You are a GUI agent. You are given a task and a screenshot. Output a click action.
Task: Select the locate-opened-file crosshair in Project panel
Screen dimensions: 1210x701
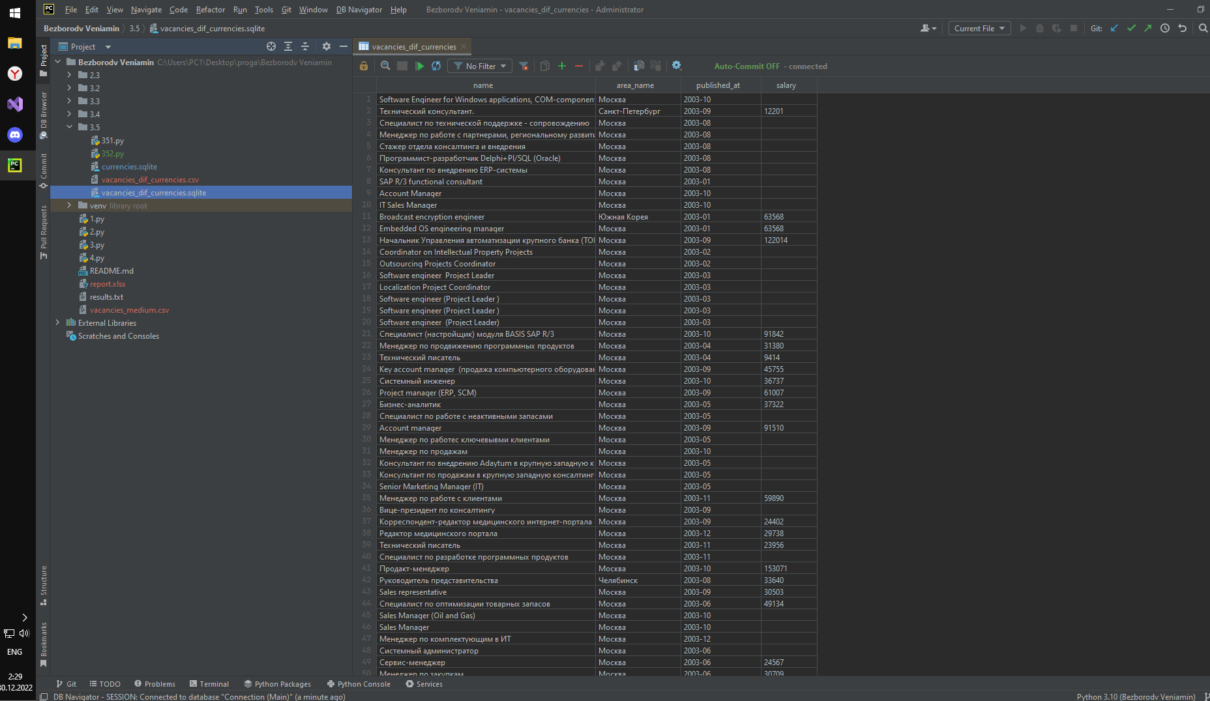[271, 46]
